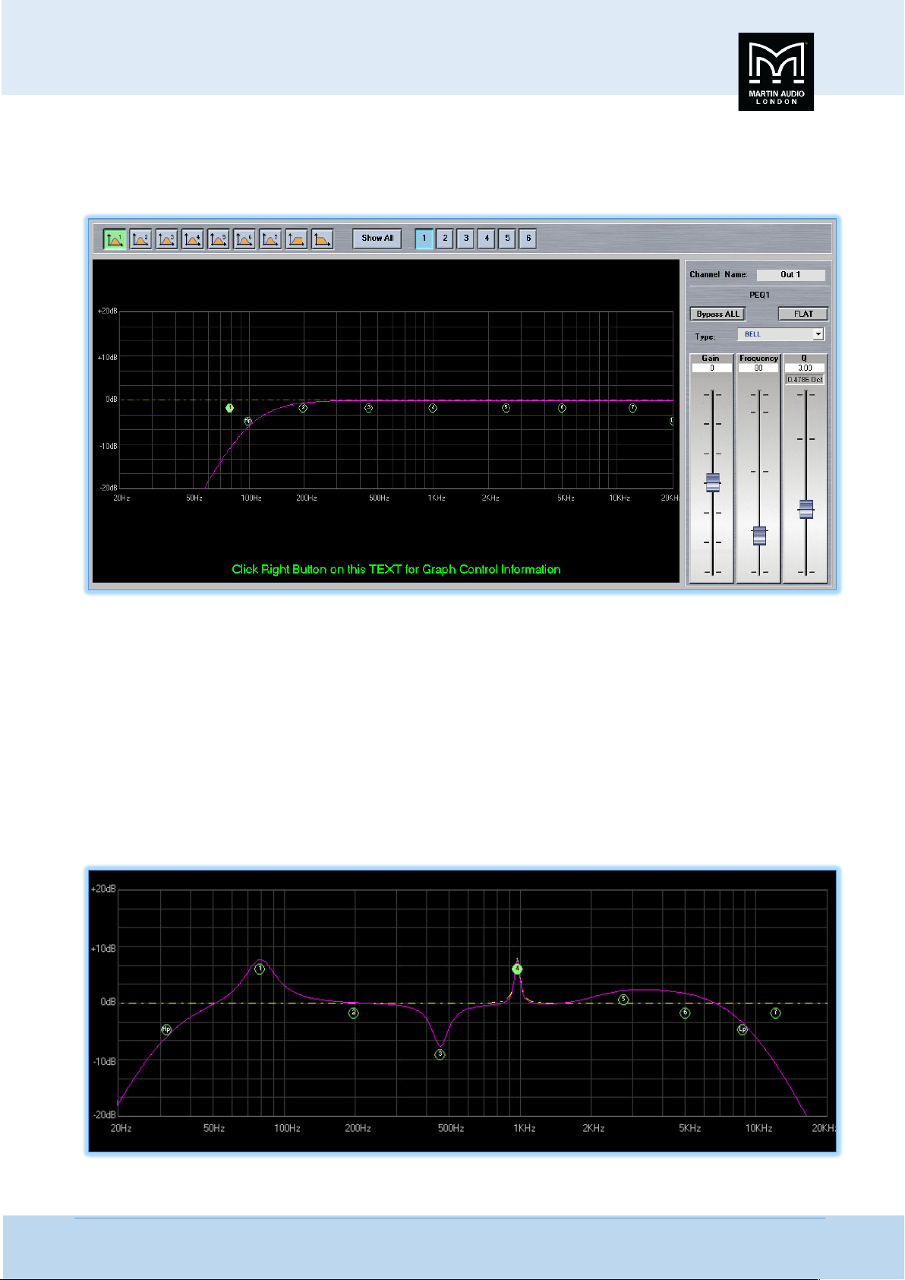Select the PEQ band 6 filter icon
905x1280 pixels.
pos(244,239)
